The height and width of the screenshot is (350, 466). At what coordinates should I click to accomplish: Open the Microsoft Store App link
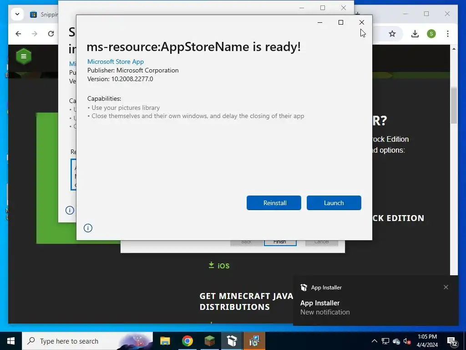tap(115, 62)
